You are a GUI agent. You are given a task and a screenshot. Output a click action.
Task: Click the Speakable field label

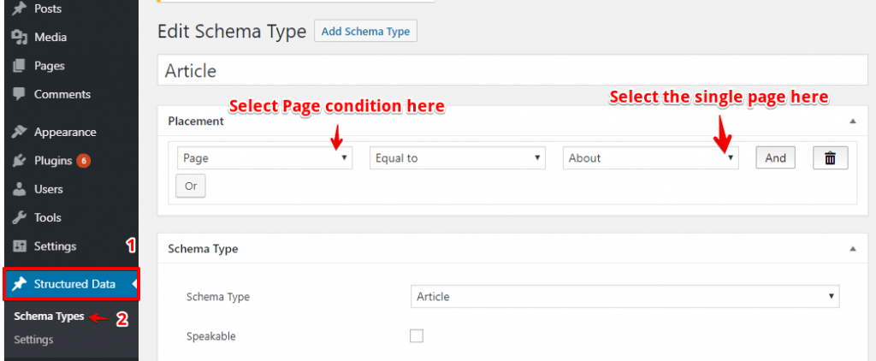tap(211, 336)
